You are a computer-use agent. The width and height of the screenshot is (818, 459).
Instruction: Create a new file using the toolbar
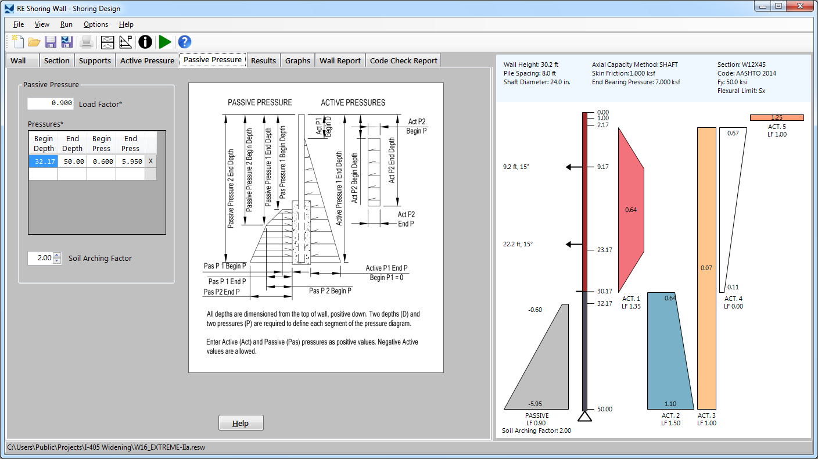tap(18, 42)
